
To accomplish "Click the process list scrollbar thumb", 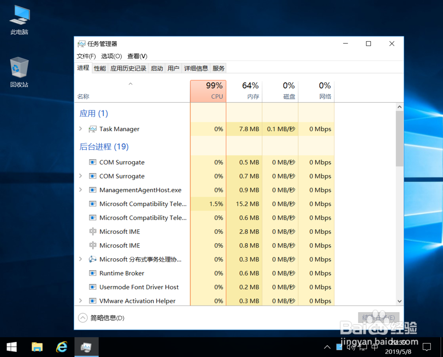I will [x=400, y=139].
